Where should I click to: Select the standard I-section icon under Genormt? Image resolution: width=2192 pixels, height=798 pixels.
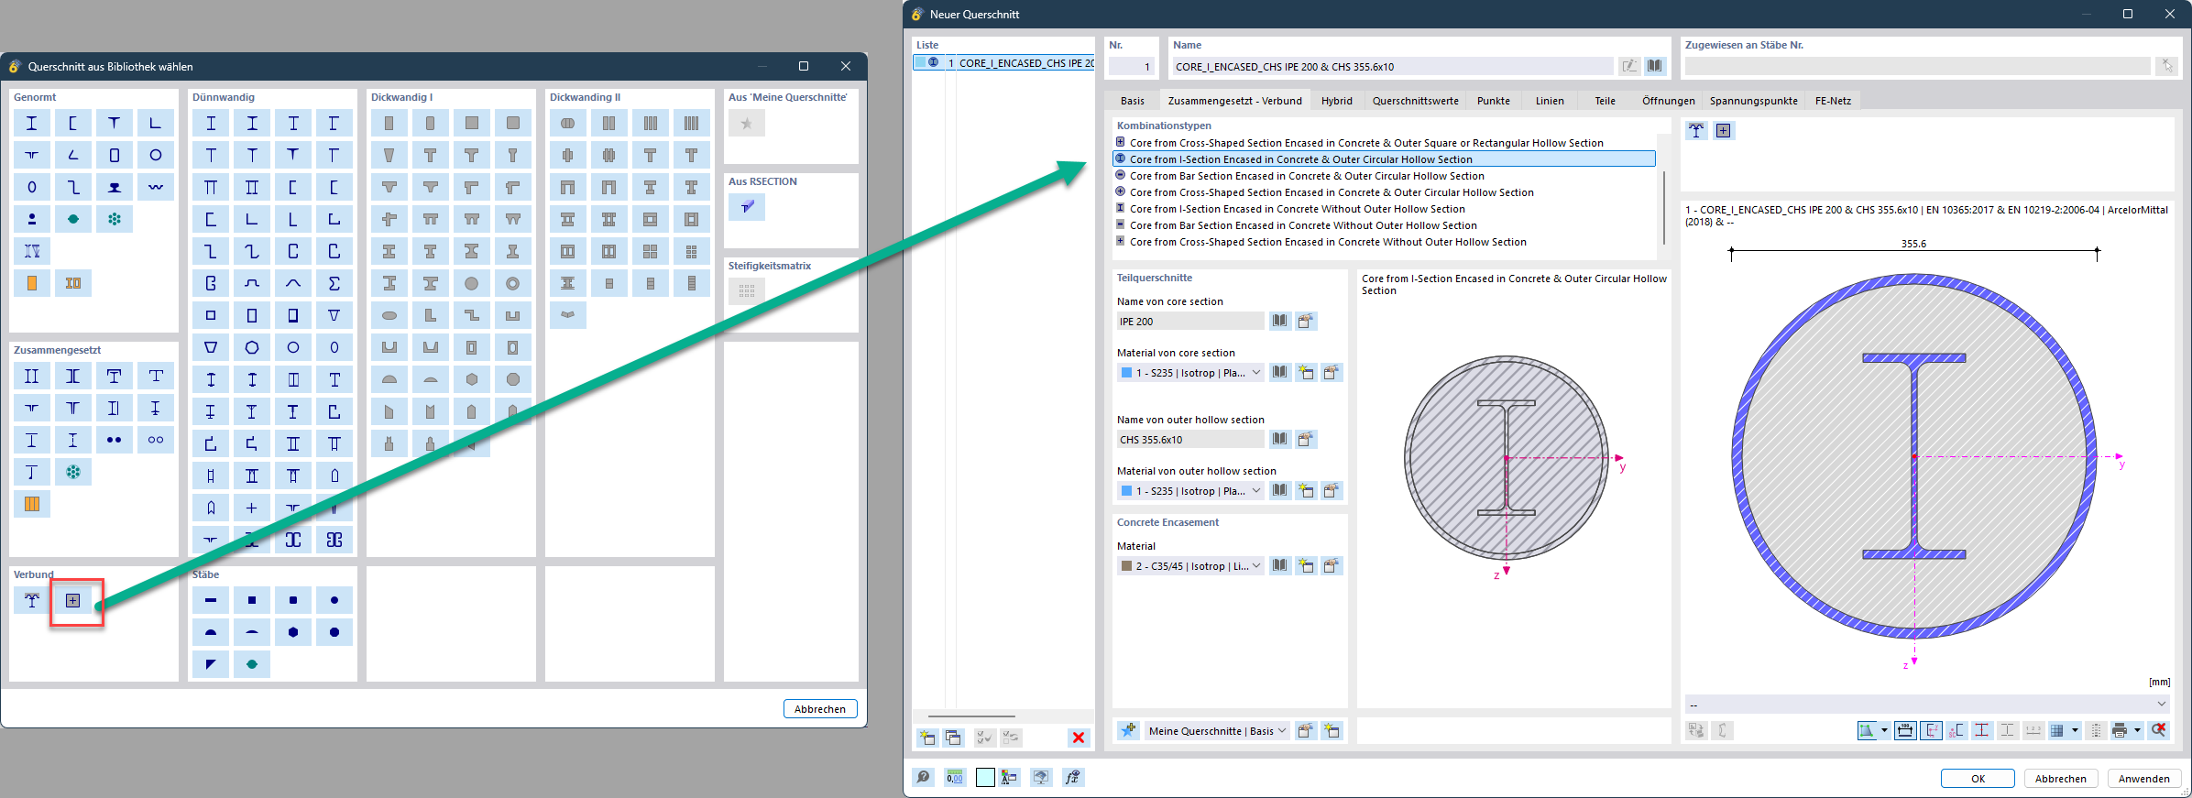(x=32, y=124)
